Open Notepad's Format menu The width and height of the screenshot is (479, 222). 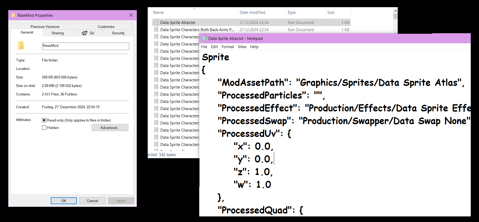pyautogui.click(x=228, y=47)
